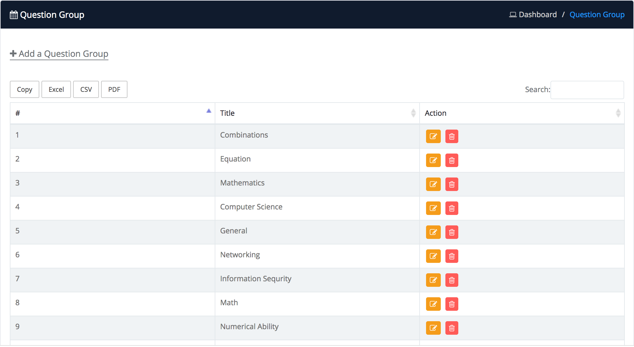Sort table by Title column

coord(317,113)
